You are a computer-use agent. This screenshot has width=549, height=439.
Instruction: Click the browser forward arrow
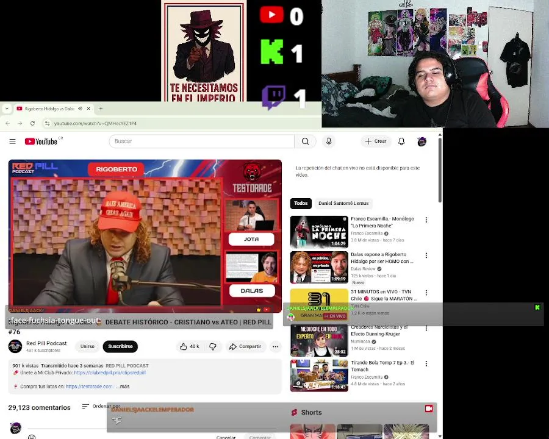(x=20, y=124)
